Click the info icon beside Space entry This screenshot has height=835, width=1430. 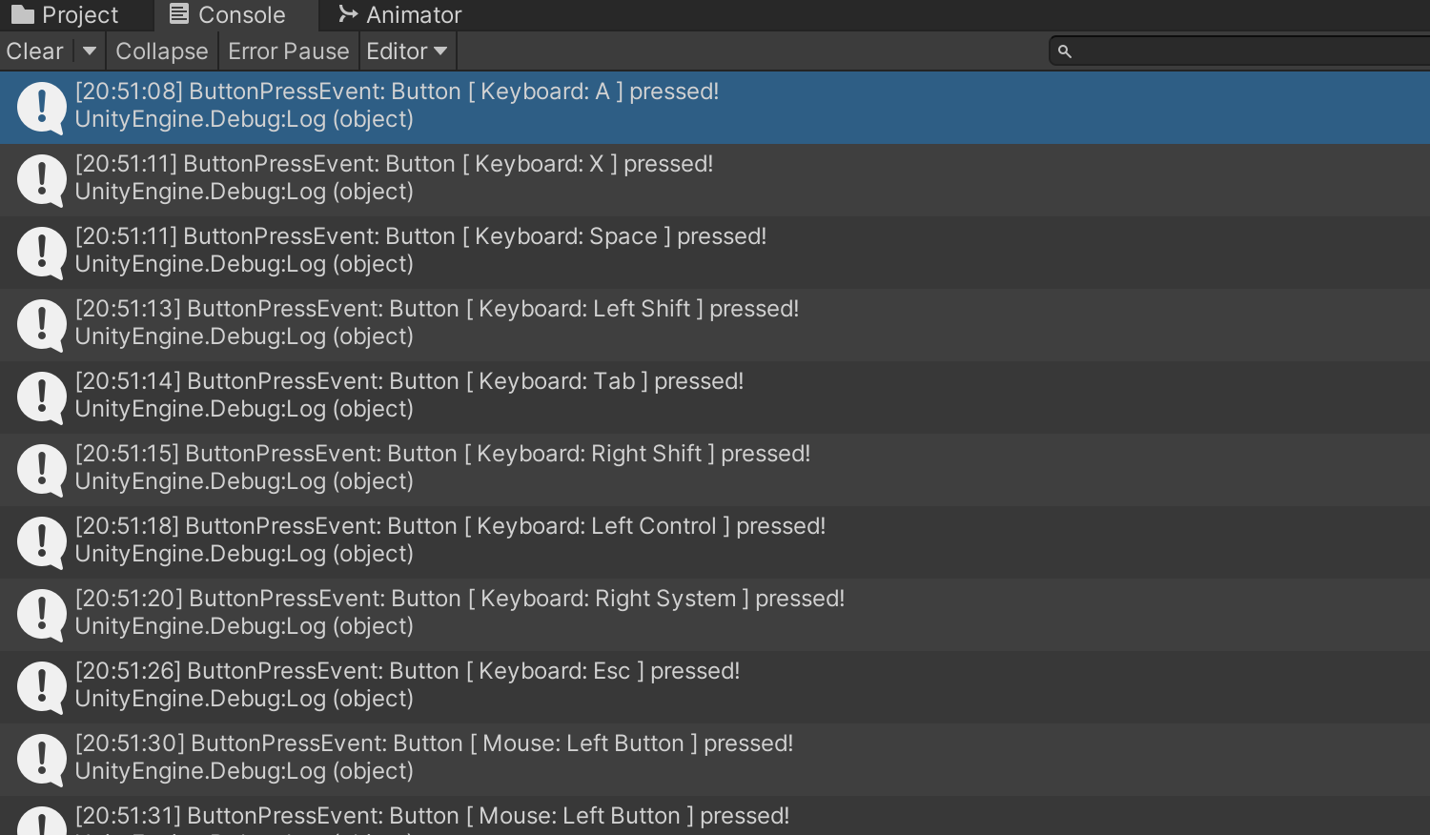tap(42, 252)
